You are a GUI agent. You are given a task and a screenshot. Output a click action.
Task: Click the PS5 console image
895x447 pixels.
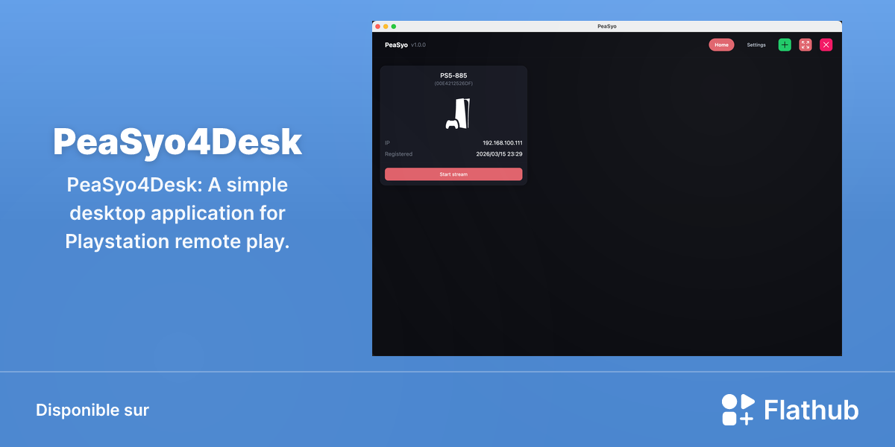[458, 113]
